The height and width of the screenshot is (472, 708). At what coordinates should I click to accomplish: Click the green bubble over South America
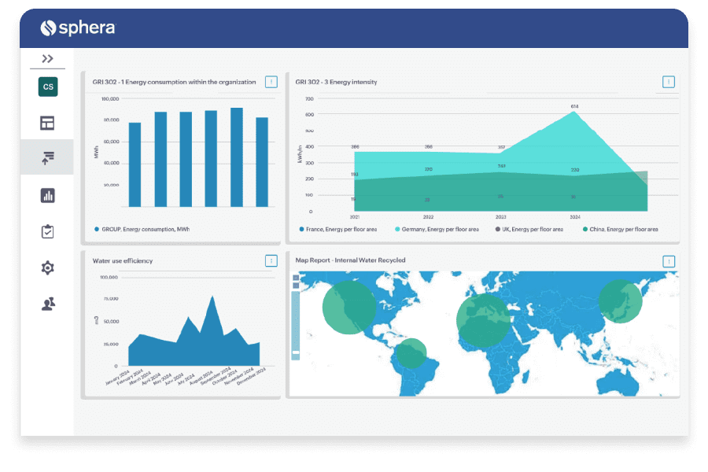click(411, 352)
